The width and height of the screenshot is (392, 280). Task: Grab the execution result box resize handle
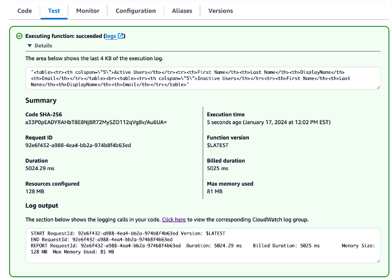pyautogui.click(x=378, y=88)
